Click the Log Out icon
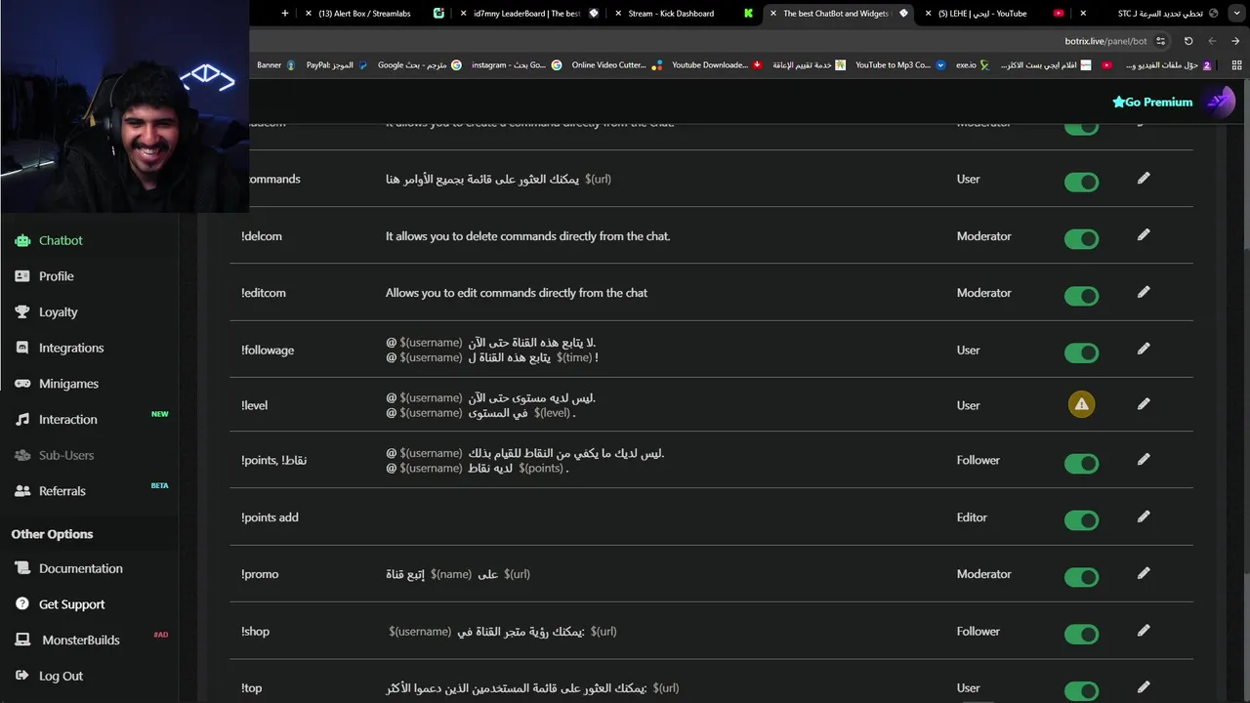Image resolution: width=1250 pixels, height=703 pixels. click(x=22, y=676)
